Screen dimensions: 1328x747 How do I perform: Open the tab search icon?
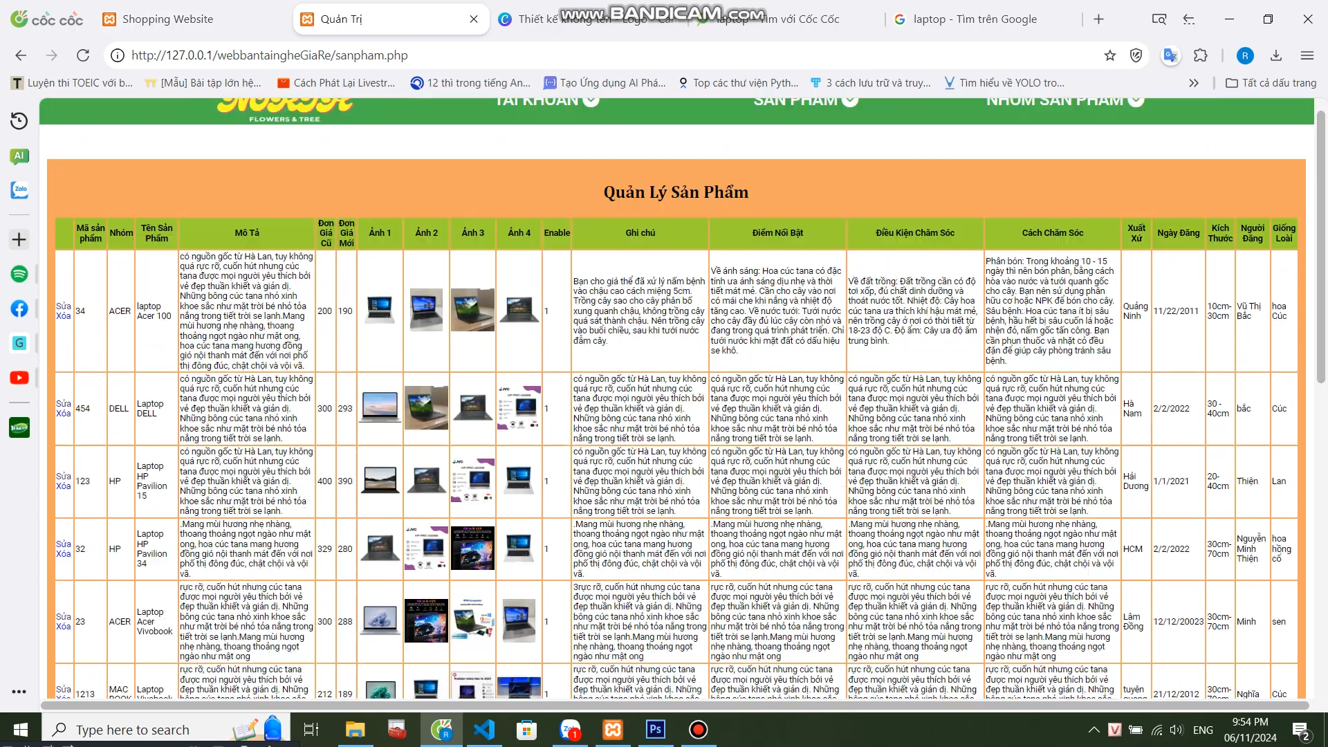(1159, 19)
